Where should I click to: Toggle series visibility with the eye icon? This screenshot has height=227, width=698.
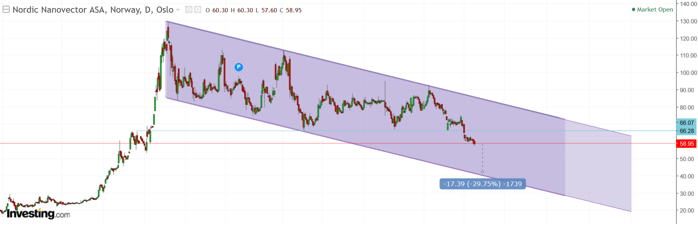point(189,10)
